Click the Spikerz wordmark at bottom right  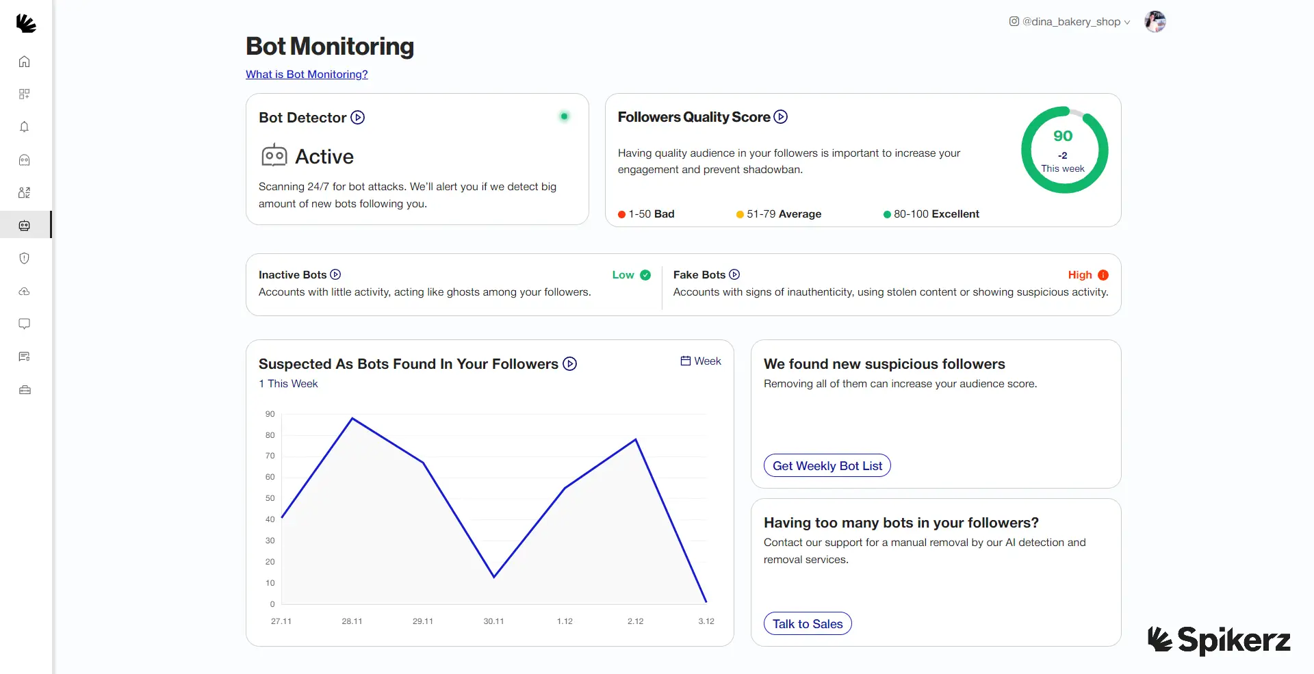click(1219, 638)
